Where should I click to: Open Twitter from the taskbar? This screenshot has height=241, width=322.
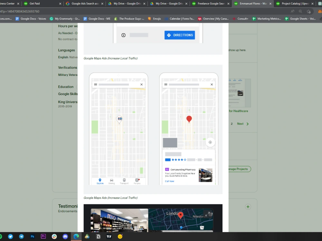(11, 237)
